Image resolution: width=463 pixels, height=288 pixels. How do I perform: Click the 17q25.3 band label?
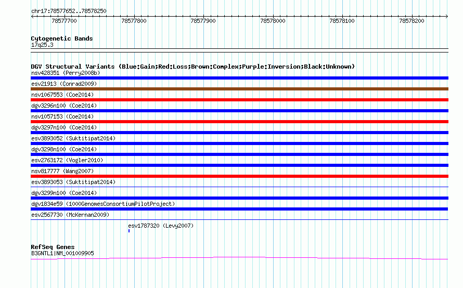[42, 45]
